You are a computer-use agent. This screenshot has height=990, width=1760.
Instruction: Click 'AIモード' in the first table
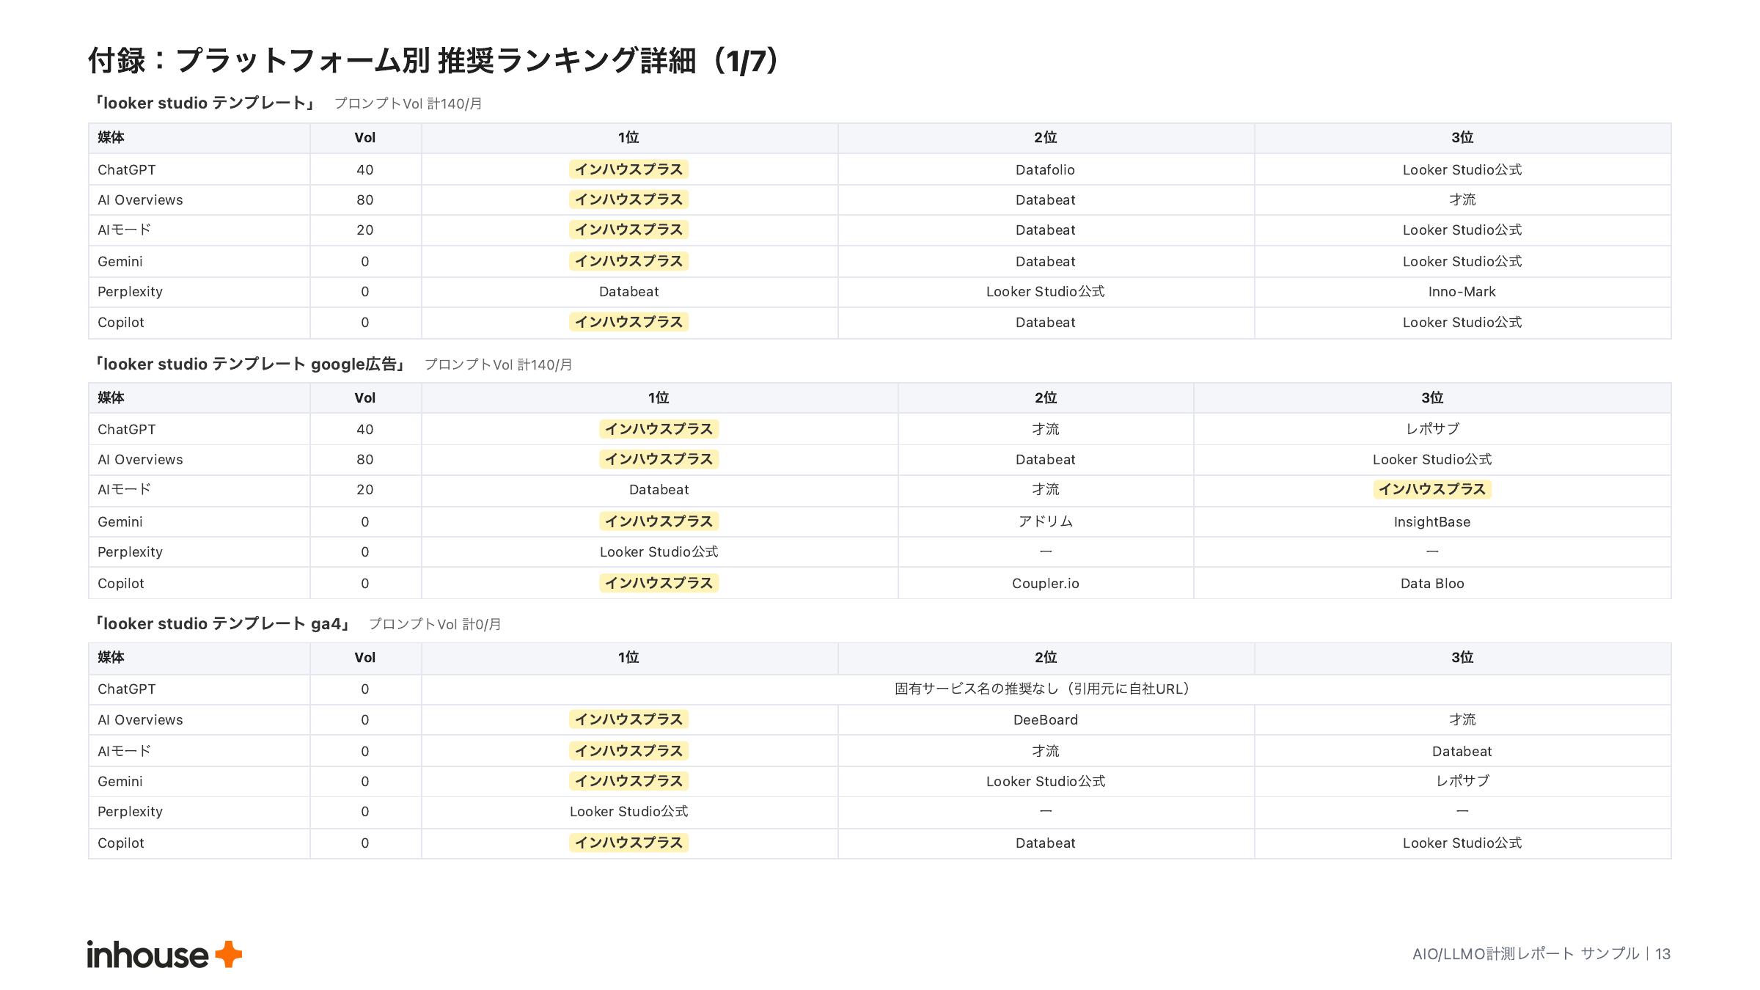point(124,230)
